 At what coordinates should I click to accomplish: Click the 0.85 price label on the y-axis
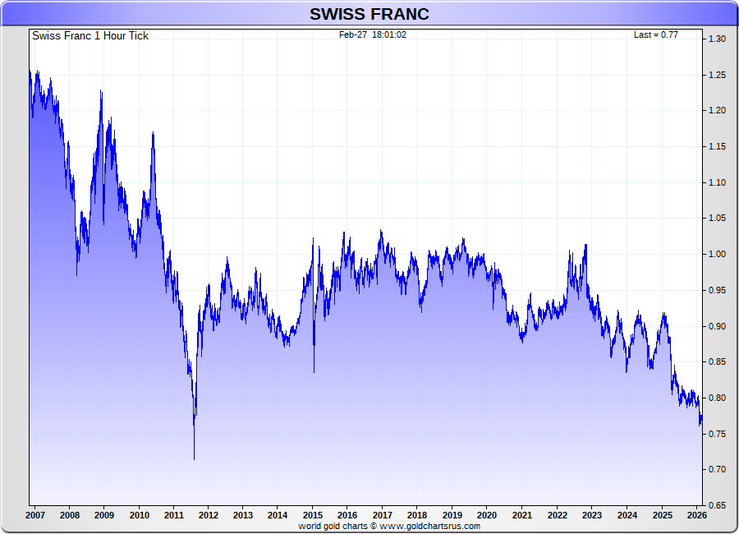point(718,361)
